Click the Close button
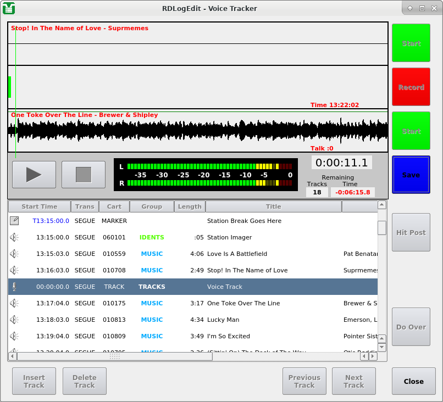 (x=413, y=381)
